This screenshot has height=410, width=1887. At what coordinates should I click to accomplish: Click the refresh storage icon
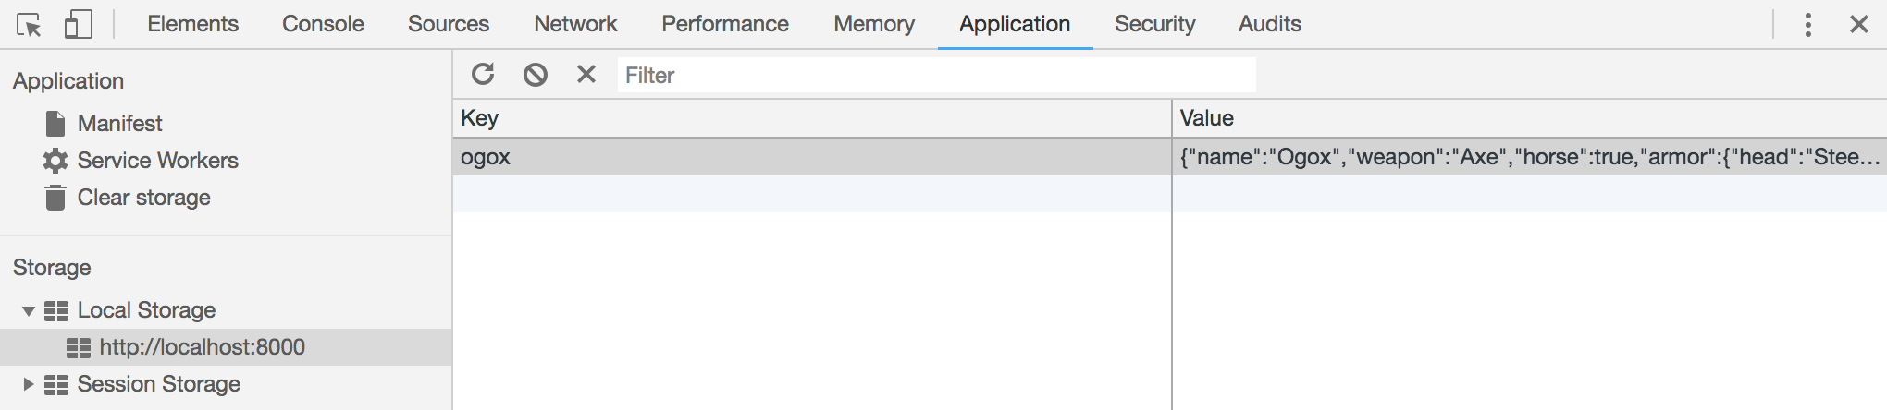tap(483, 74)
